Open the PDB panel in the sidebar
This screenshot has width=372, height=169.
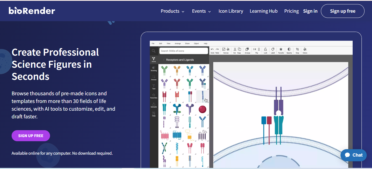(x=154, y=114)
